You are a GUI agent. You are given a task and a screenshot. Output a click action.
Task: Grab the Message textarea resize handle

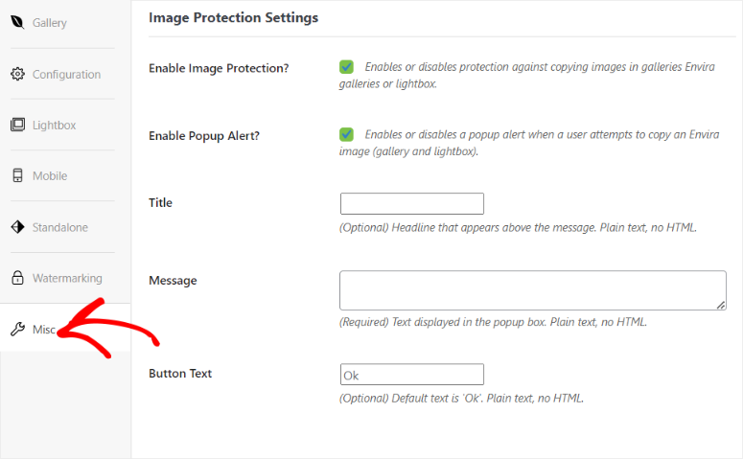[721, 305]
